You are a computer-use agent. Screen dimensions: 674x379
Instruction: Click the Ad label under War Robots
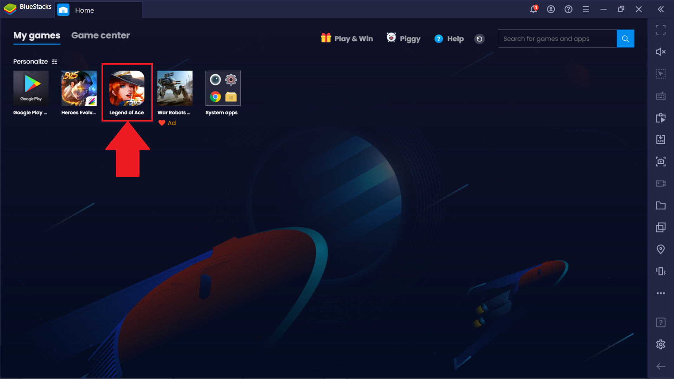[172, 123]
